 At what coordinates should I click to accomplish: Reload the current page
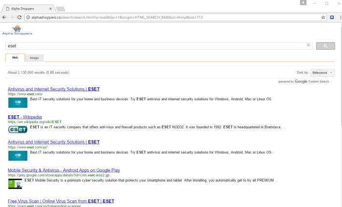[19, 17]
